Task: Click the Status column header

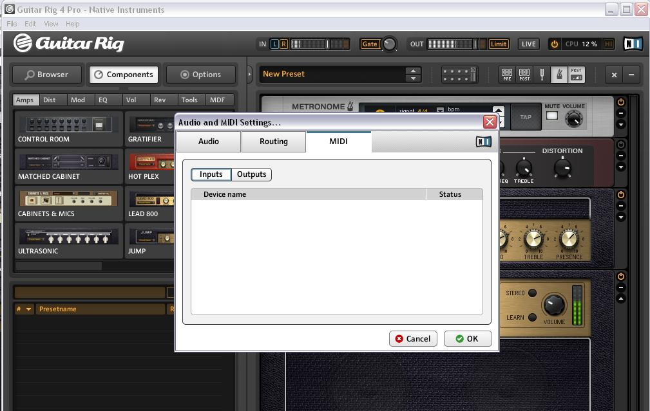Action: click(454, 194)
